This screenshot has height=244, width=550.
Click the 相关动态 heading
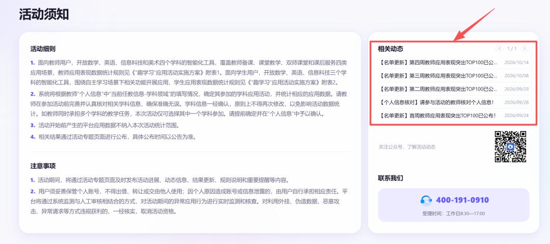(x=391, y=49)
